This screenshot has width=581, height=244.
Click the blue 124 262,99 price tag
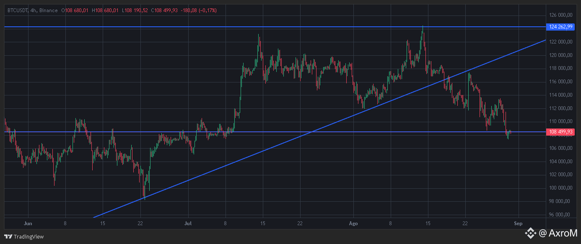pos(560,27)
